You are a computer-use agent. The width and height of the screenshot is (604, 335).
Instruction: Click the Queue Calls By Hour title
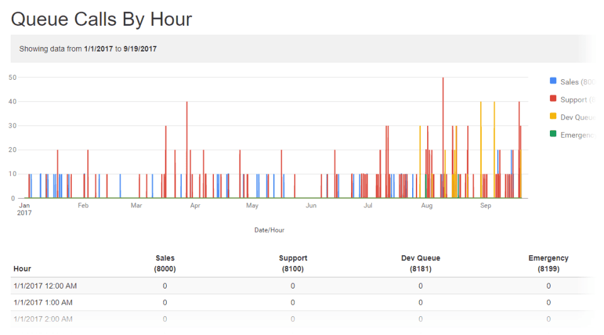point(101,19)
